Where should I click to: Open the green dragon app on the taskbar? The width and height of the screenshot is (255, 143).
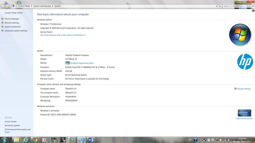[53, 140]
